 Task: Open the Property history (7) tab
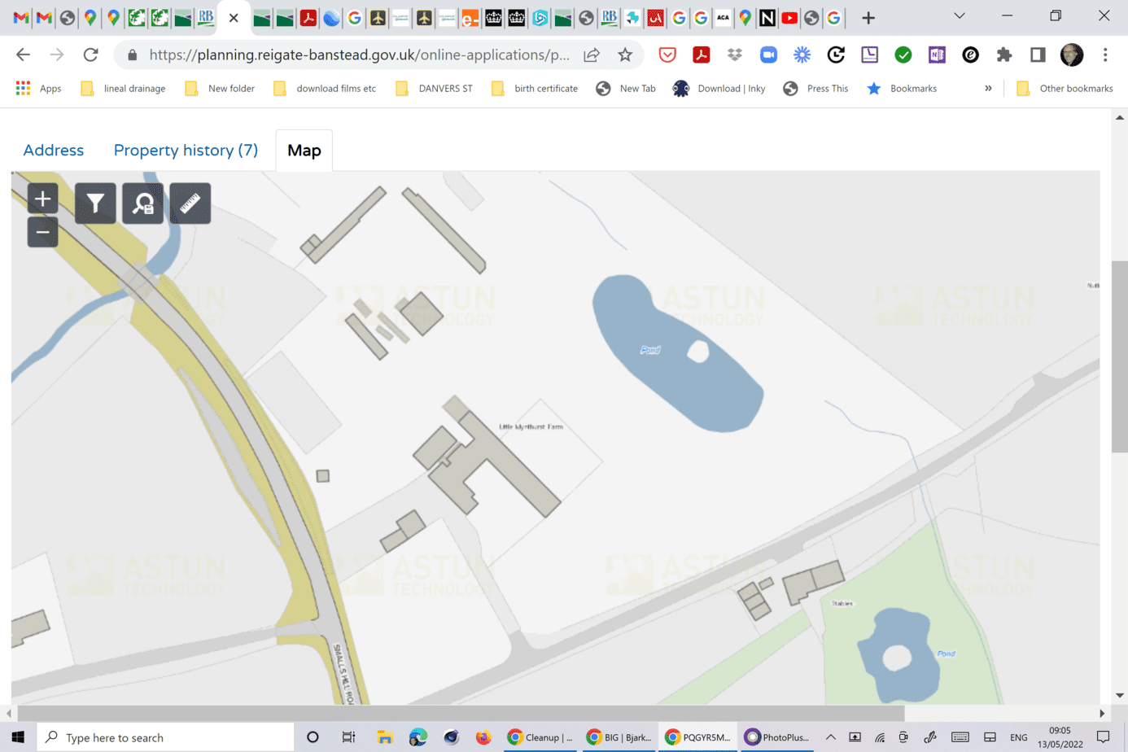[x=186, y=151]
